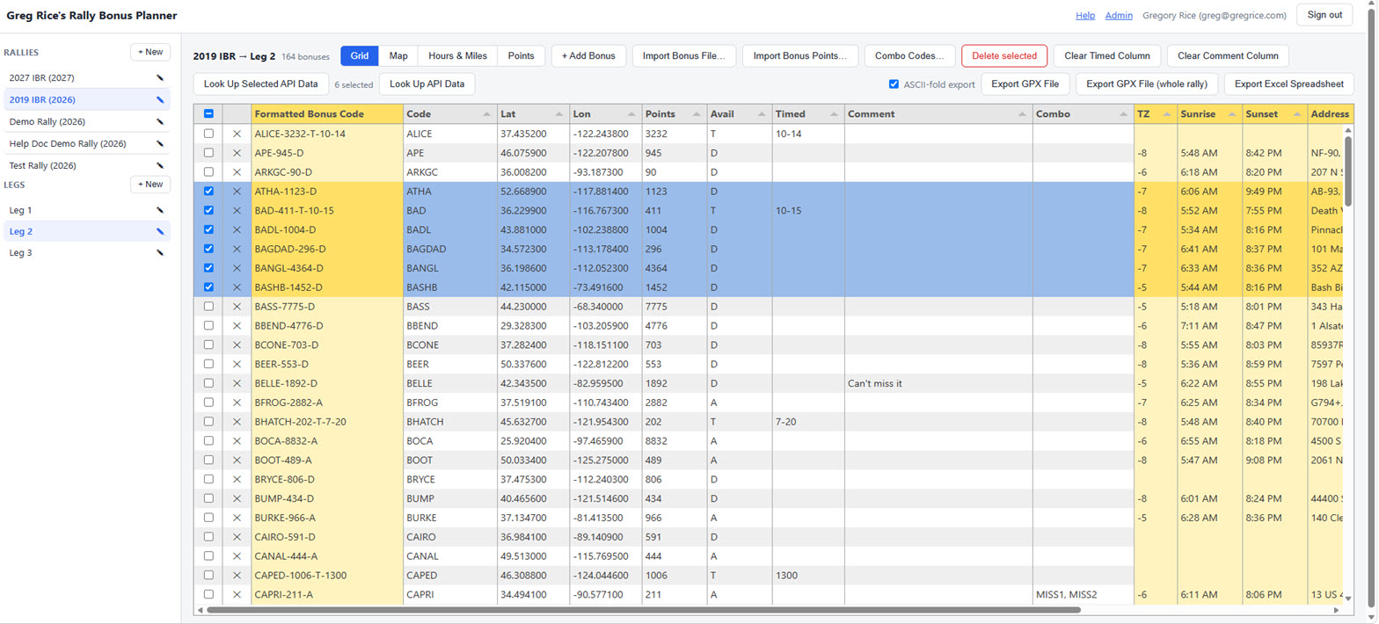
Task: Sort by the Comment column arrow
Action: pyautogui.click(x=1021, y=114)
